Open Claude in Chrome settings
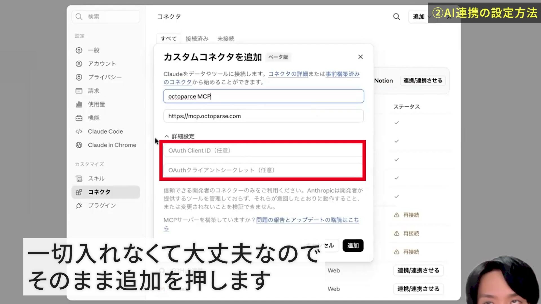 (x=106, y=145)
